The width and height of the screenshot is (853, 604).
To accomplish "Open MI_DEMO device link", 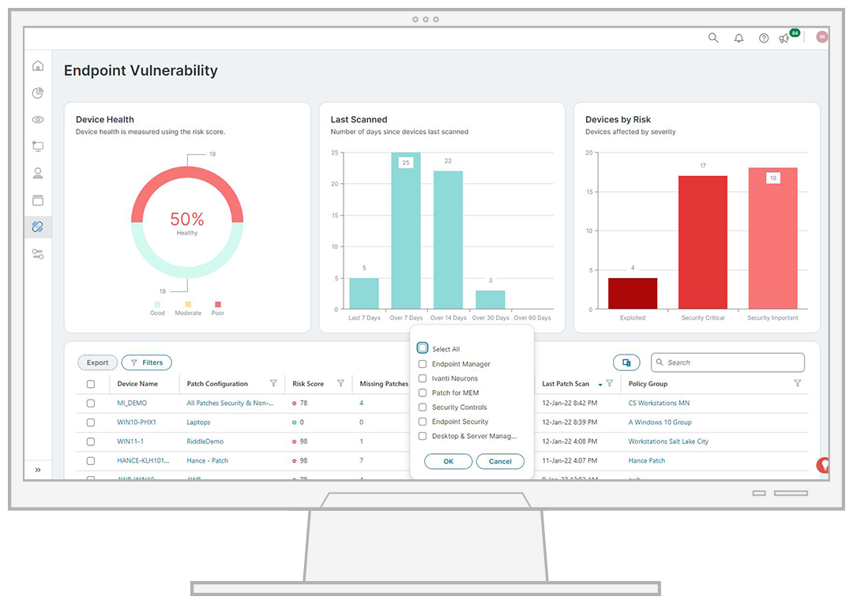I will click(132, 403).
